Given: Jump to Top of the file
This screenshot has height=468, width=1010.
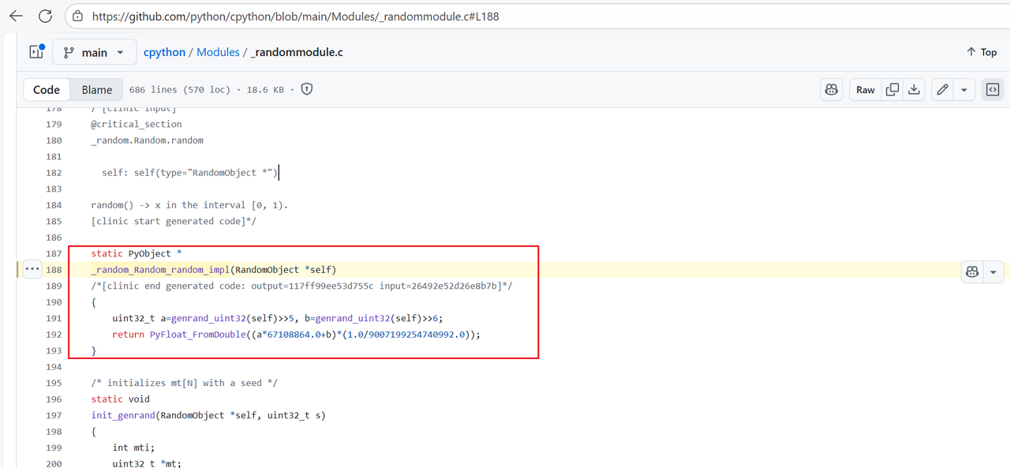Looking at the screenshot, I should tap(982, 52).
